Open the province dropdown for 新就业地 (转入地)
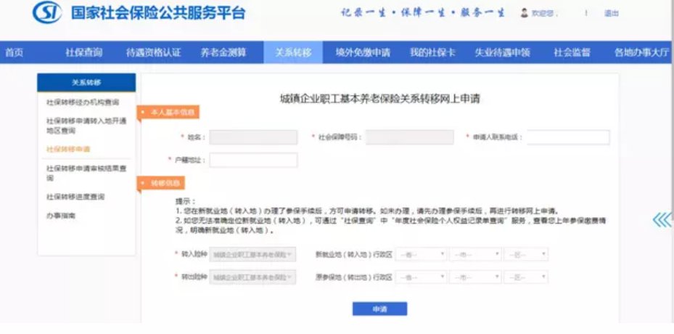Screen dimensions: 674x334 [421, 254]
